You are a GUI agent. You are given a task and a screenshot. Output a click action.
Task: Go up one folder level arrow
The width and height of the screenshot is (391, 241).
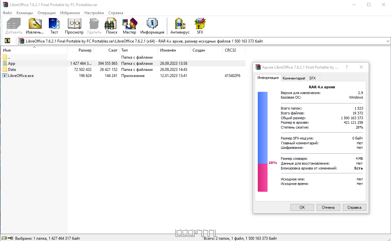click(7, 41)
